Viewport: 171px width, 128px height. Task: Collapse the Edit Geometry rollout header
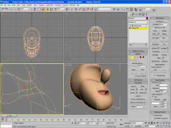tap(160, 18)
